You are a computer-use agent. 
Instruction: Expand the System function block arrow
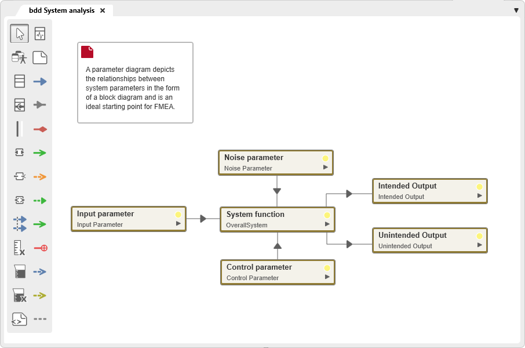(327, 224)
